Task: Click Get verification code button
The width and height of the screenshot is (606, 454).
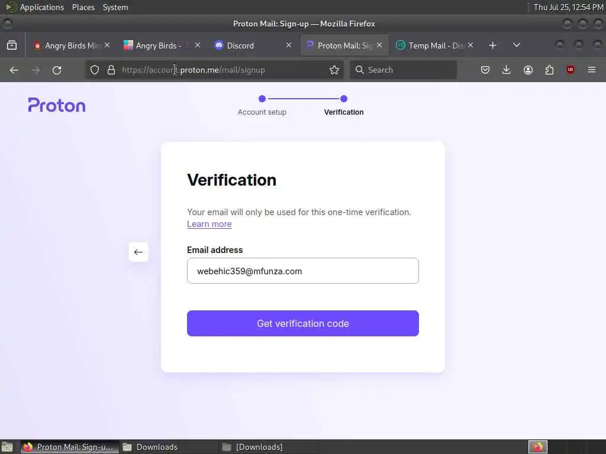Action: (303, 323)
